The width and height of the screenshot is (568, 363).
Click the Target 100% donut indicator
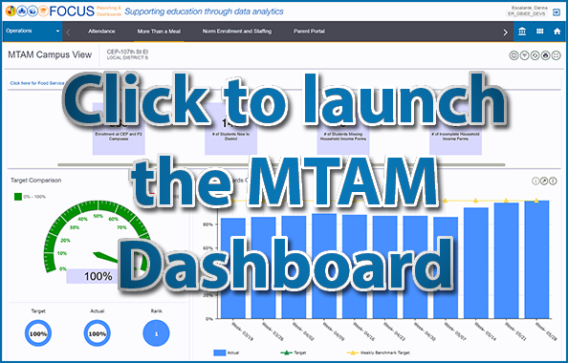pos(38,333)
